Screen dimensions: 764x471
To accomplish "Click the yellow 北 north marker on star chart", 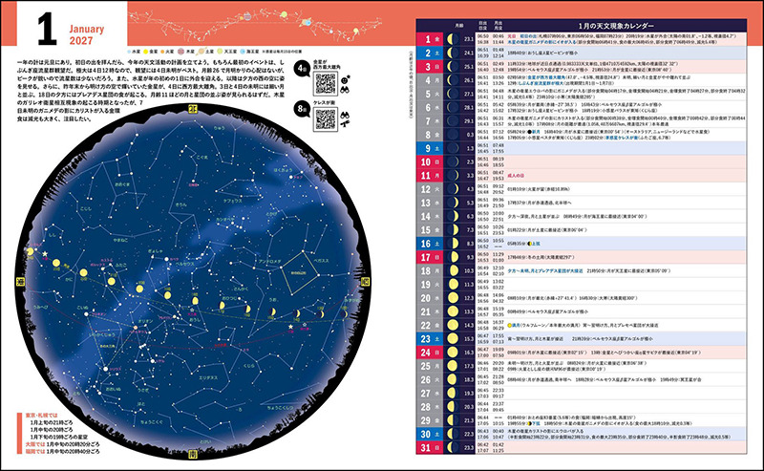I will 193,109.
